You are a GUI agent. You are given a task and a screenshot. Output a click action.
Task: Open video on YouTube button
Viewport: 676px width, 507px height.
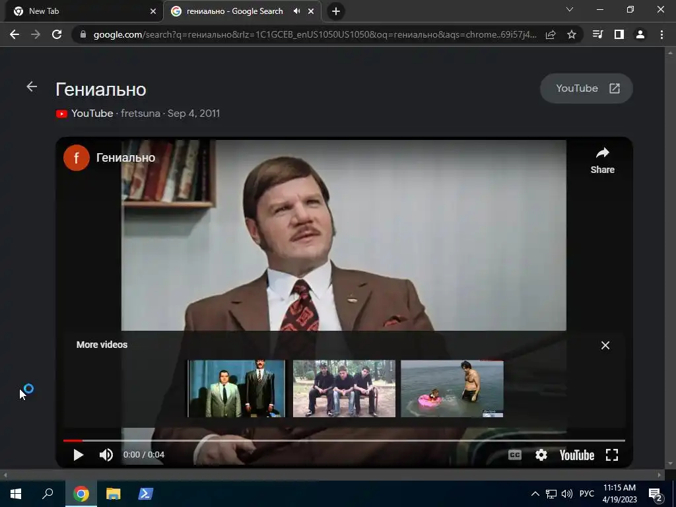(586, 88)
